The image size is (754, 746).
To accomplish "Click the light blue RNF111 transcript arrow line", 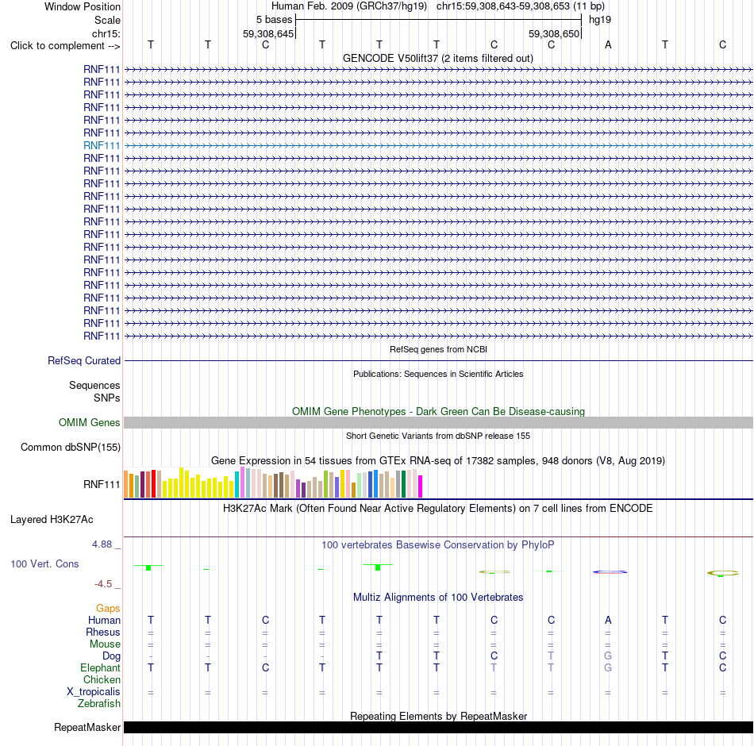I will point(439,145).
